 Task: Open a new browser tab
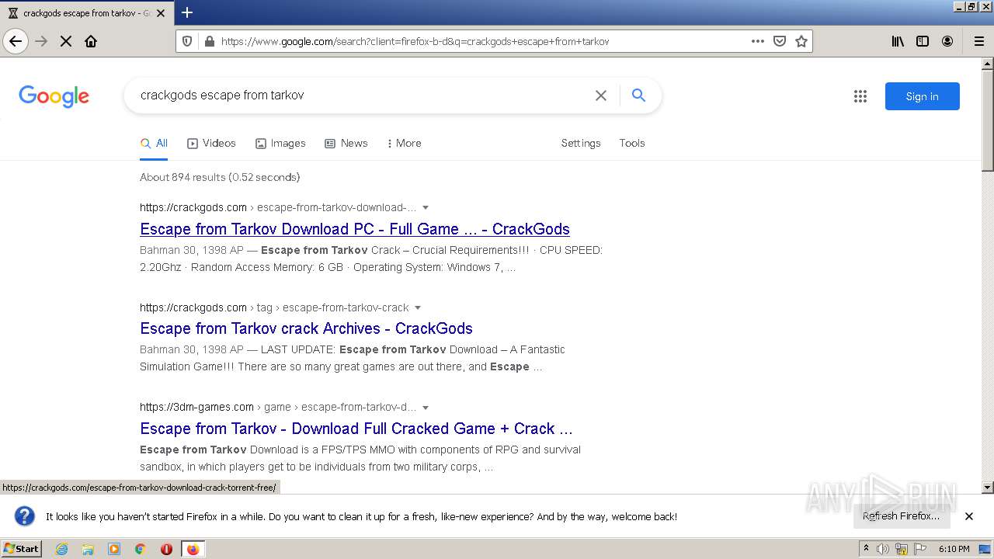pyautogui.click(x=187, y=12)
